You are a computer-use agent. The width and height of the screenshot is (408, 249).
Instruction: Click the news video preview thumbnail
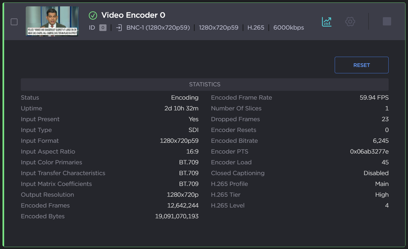tap(52, 21)
